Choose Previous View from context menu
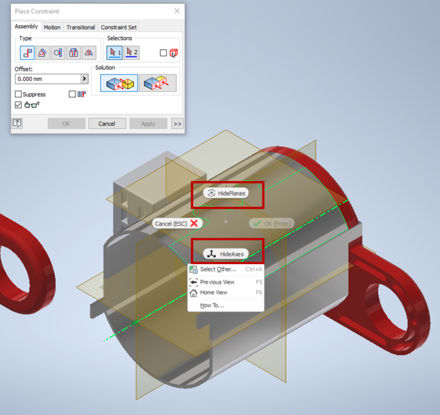Image resolution: width=440 pixels, height=415 pixels. (226, 282)
